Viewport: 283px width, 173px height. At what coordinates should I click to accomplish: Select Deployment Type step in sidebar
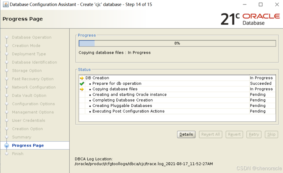pyautogui.click(x=29, y=54)
